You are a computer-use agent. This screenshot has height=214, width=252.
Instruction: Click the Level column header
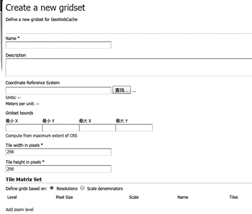12,197
